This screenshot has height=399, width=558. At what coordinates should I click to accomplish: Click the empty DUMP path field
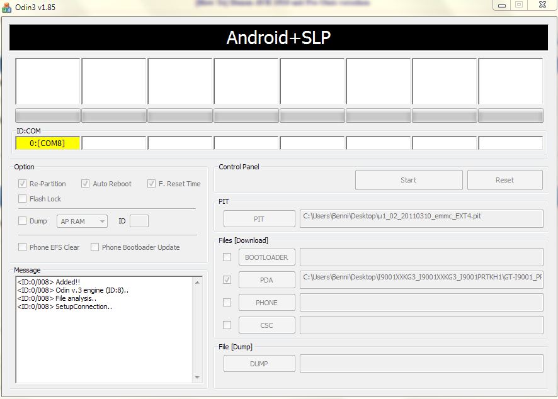point(421,363)
